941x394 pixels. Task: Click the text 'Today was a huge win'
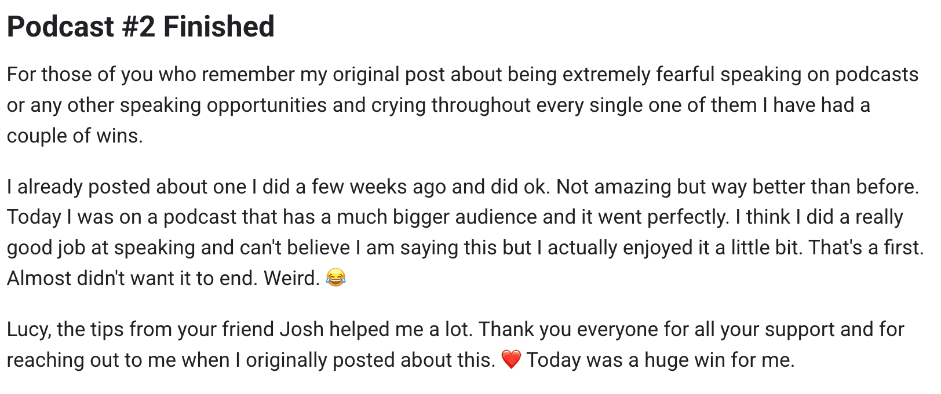pos(626,360)
